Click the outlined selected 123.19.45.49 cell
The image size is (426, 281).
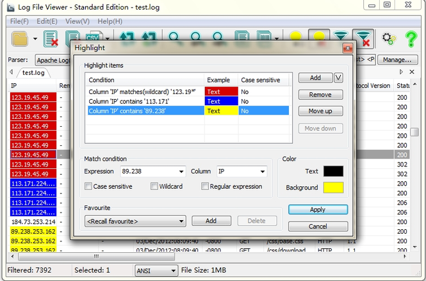tap(33, 155)
